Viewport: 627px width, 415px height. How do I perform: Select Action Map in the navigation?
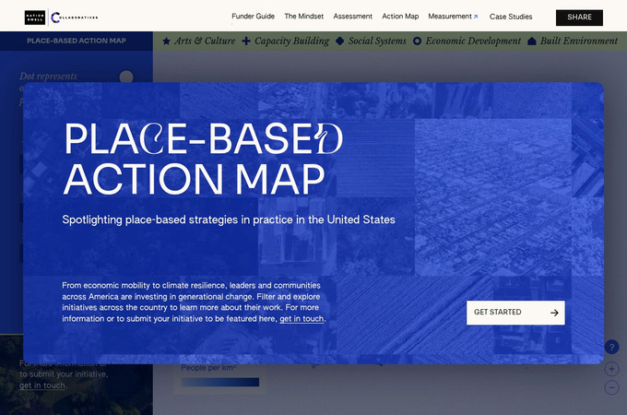400,17
